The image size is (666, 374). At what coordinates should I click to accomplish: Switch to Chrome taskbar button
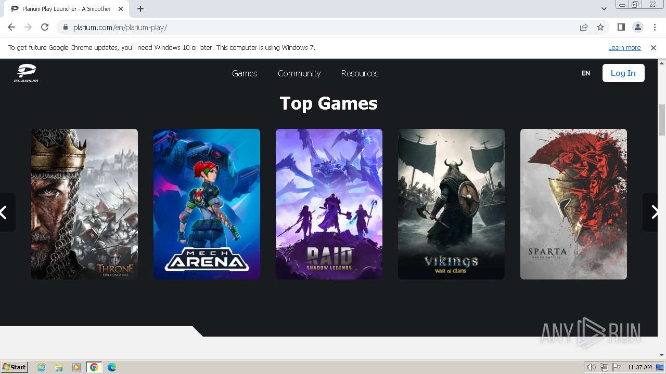(x=94, y=367)
